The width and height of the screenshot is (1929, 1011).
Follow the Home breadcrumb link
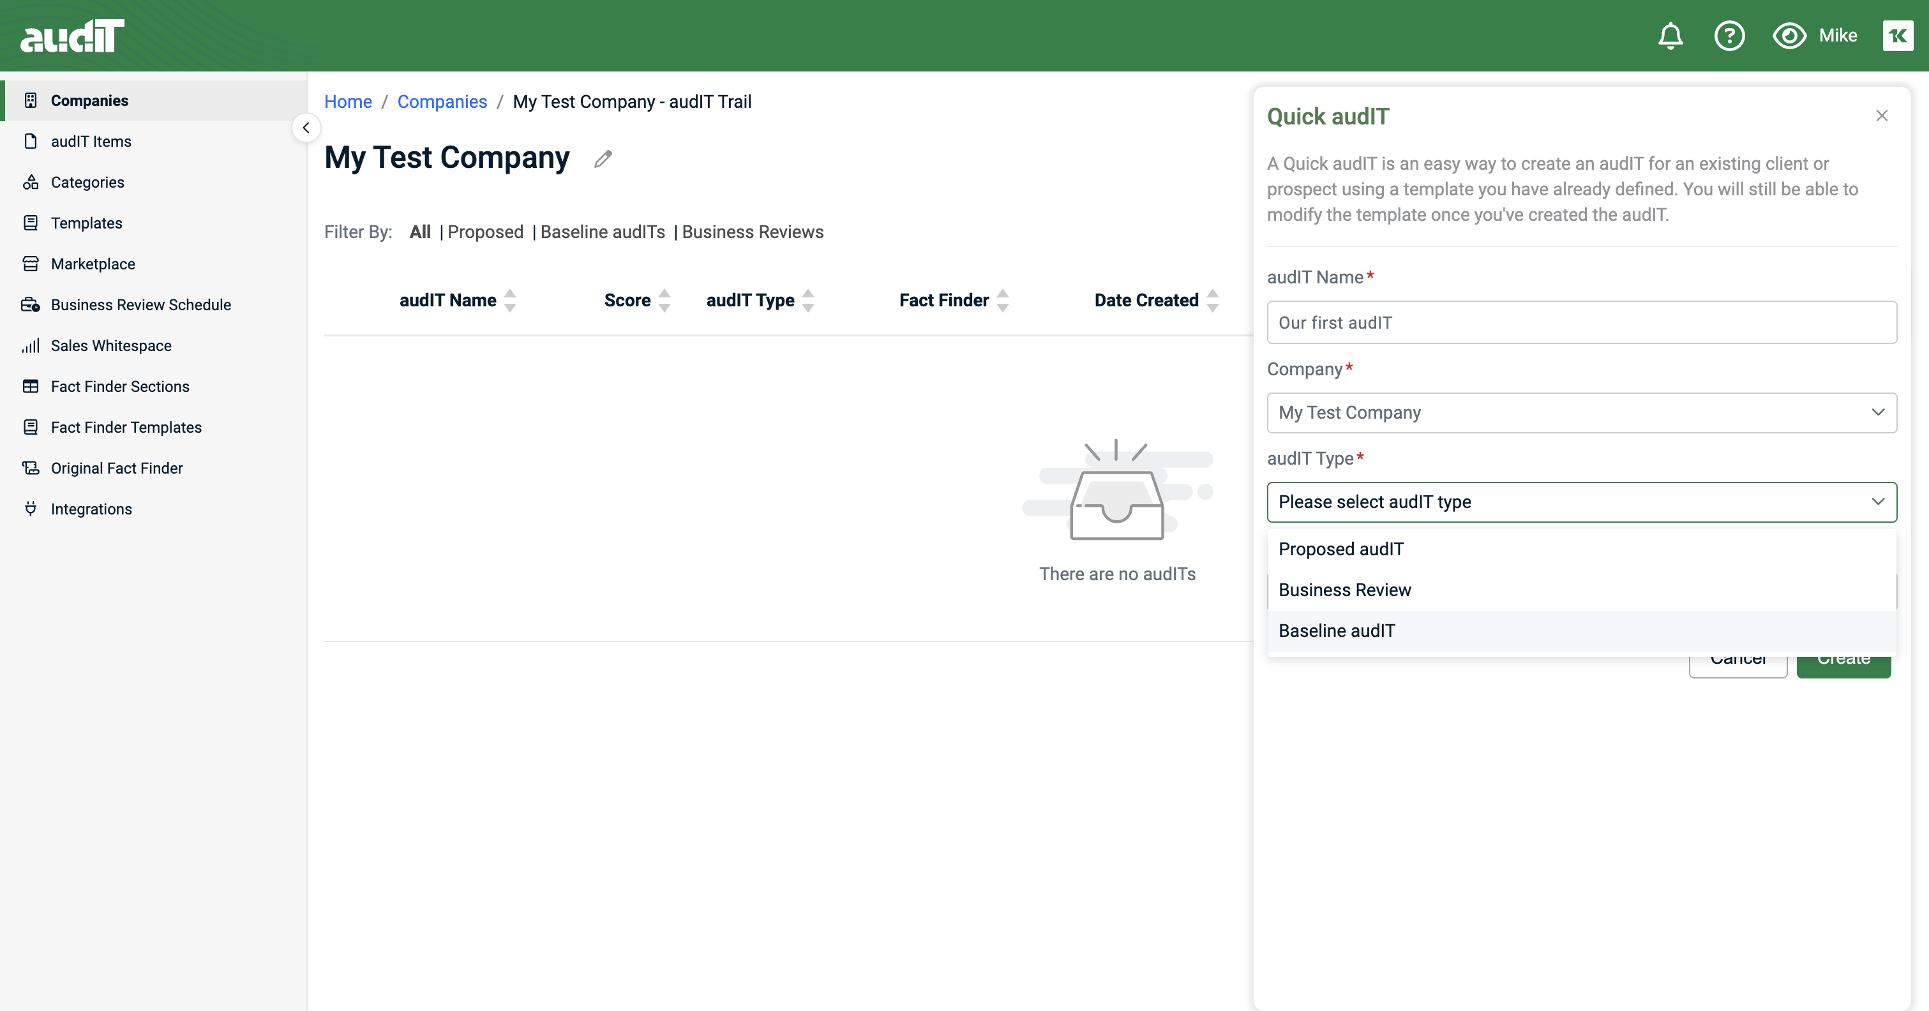point(349,102)
